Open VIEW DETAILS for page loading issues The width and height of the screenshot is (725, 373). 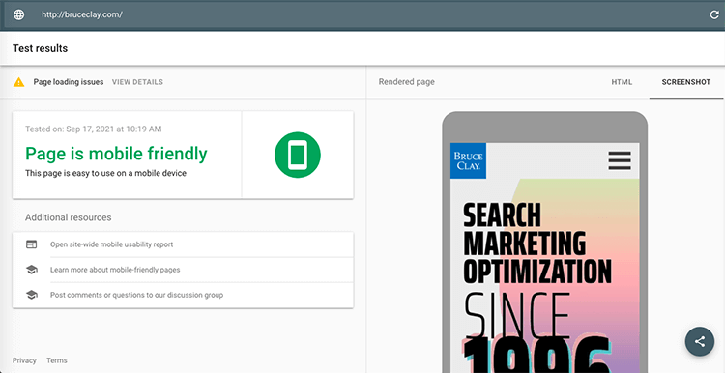[137, 82]
